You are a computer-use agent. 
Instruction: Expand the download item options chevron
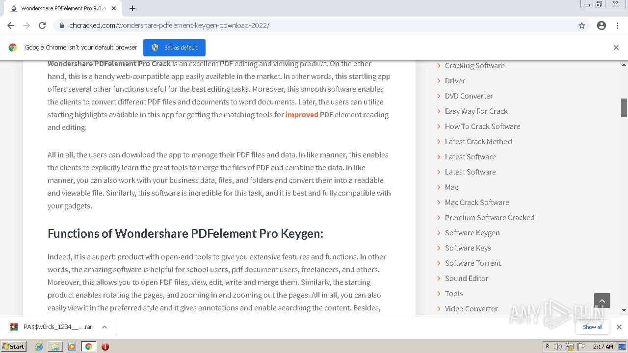pyautogui.click(x=105, y=327)
